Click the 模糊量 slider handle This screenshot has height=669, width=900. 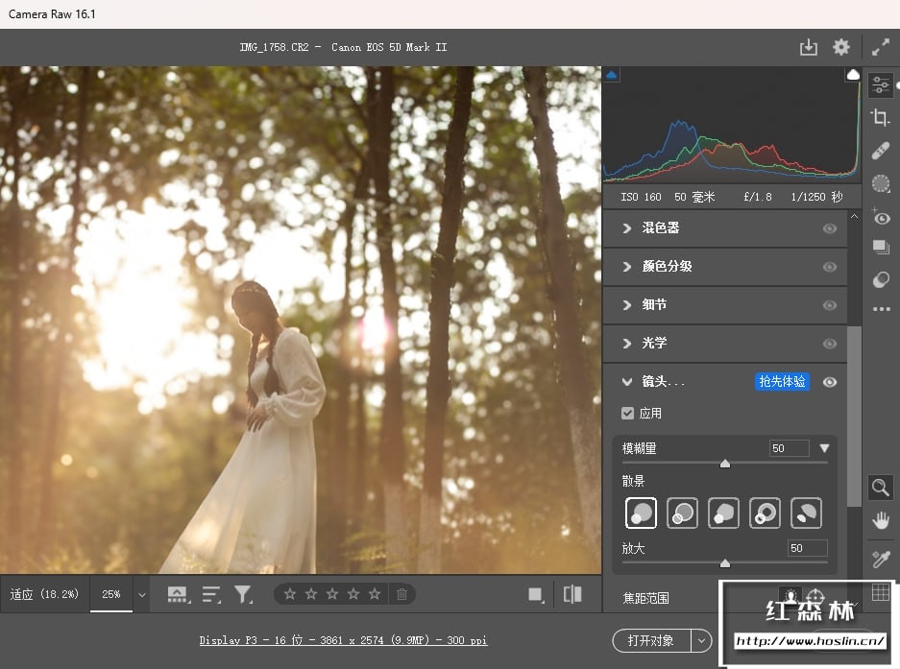(725, 464)
